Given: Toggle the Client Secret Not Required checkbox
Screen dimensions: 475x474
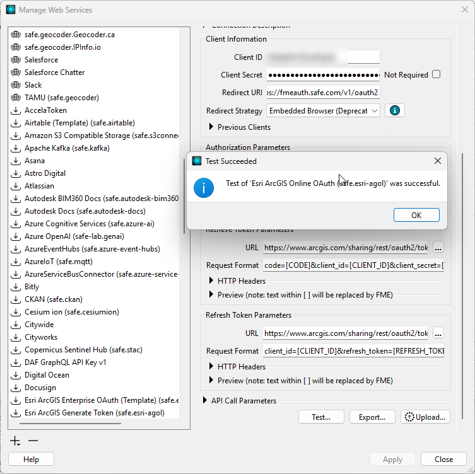Looking at the screenshot, I should [x=437, y=74].
